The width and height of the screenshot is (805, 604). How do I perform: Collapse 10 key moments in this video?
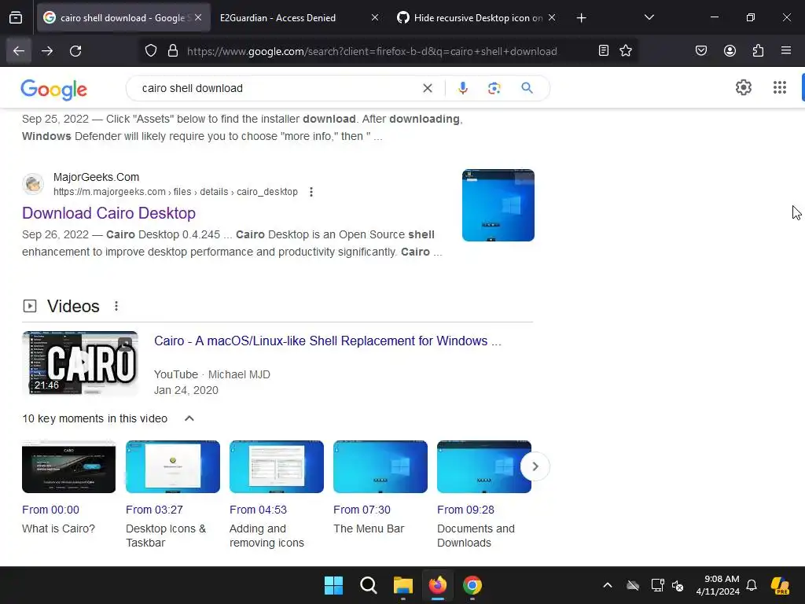click(x=189, y=418)
